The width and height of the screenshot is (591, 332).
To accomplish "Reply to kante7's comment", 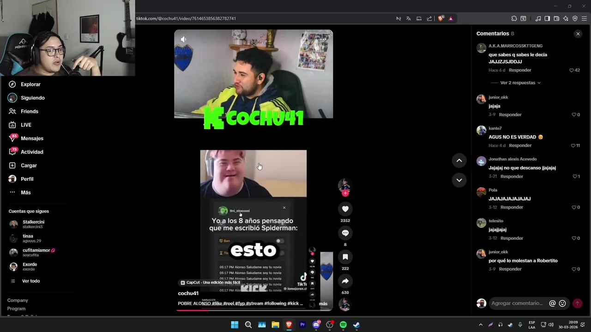I will click(x=520, y=145).
